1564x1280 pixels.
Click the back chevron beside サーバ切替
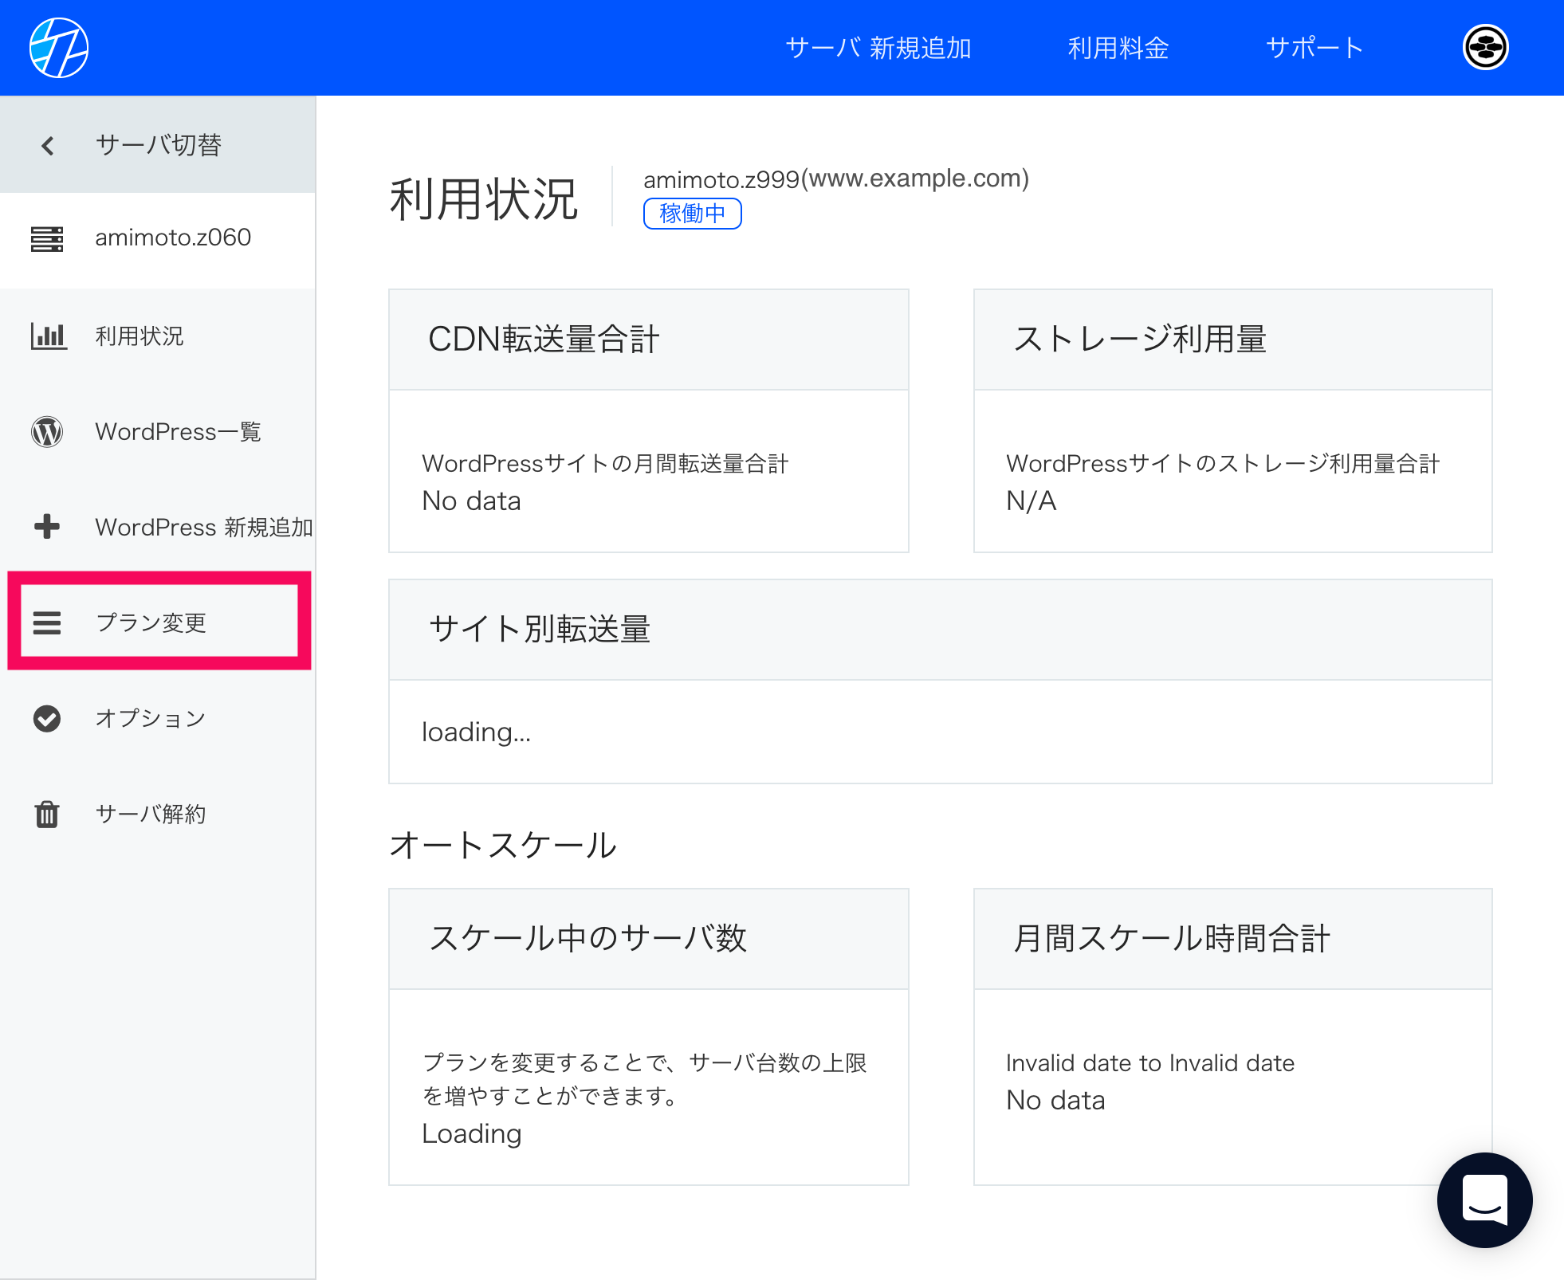click(48, 145)
